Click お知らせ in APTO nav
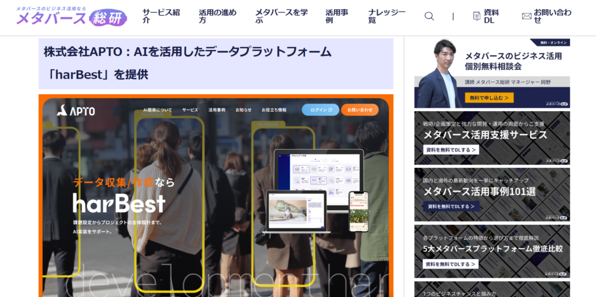 point(243,110)
